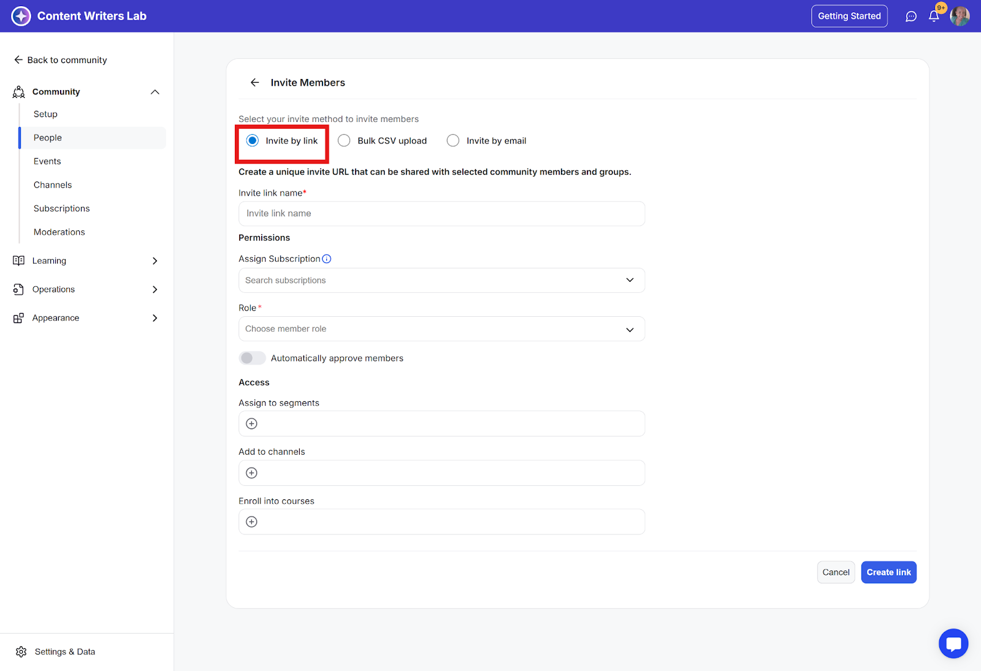Viewport: 981px width, 671px height.
Task: Collapse the Community section chevron
Action: pos(155,92)
